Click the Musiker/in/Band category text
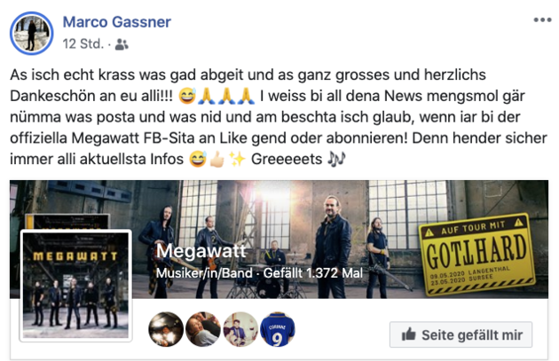Screen dimensions: 559x361 (204, 273)
